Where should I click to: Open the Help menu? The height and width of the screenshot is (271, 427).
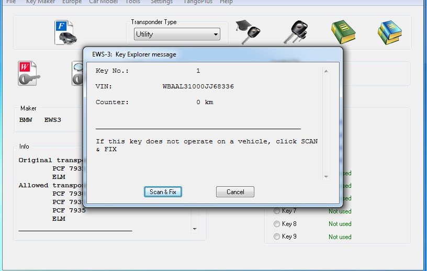click(226, 2)
